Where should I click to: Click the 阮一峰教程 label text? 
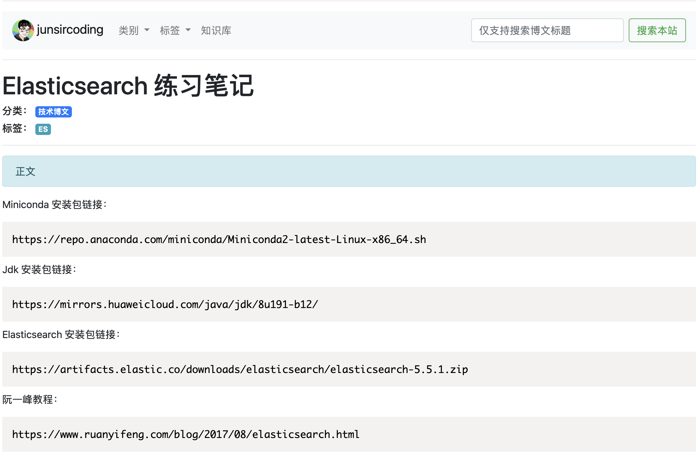pos(30,400)
